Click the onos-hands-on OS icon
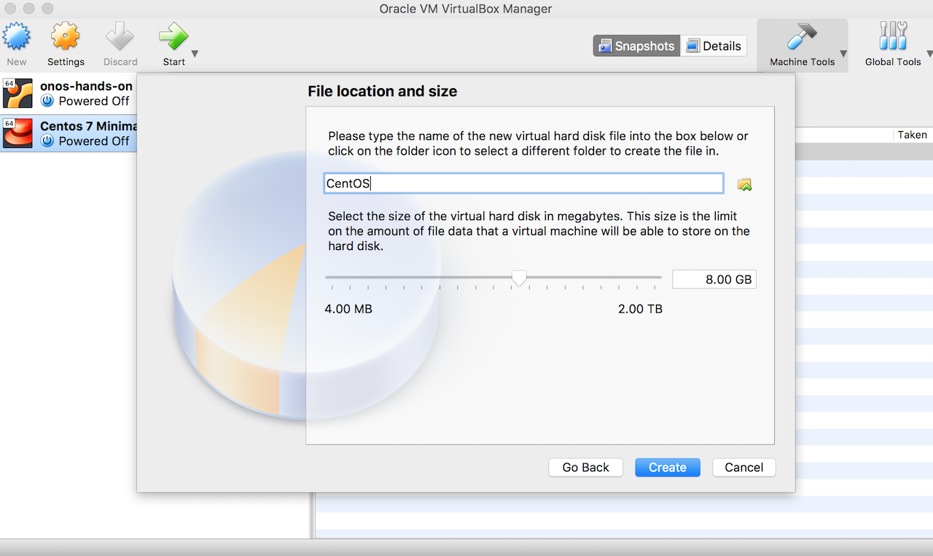933x556 pixels. tap(18, 93)
